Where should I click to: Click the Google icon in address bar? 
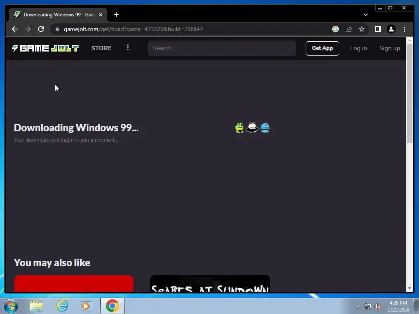coord(336,29)
